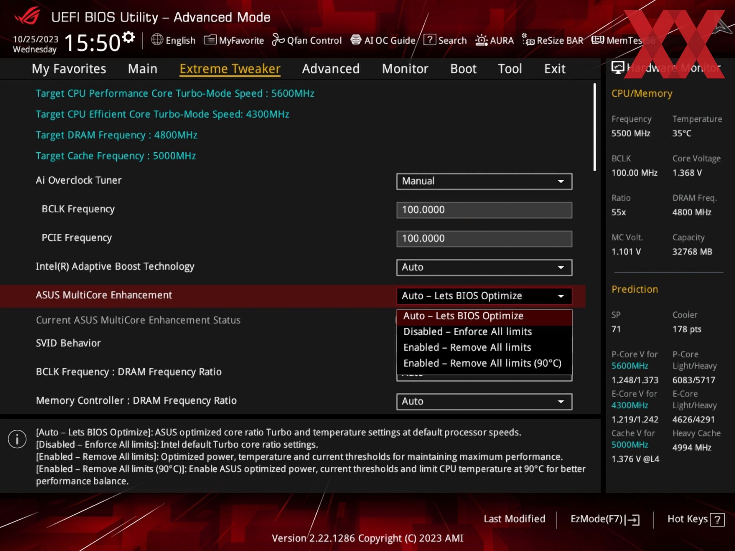Click the Last Modified button

(514, 519)
